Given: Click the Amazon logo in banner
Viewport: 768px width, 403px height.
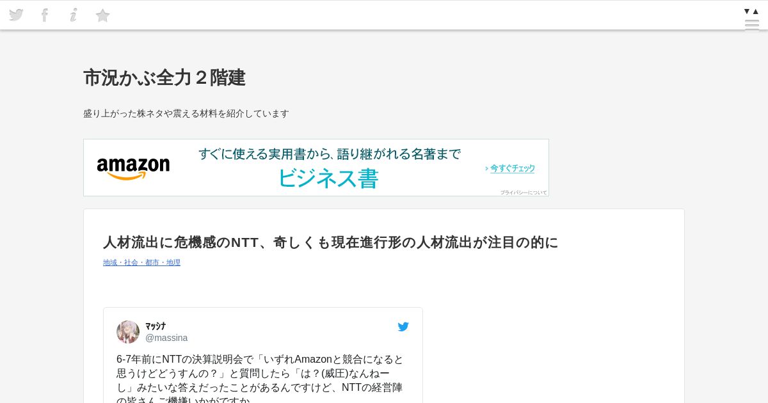Looking at the screenshot, I should pos(133,168).
